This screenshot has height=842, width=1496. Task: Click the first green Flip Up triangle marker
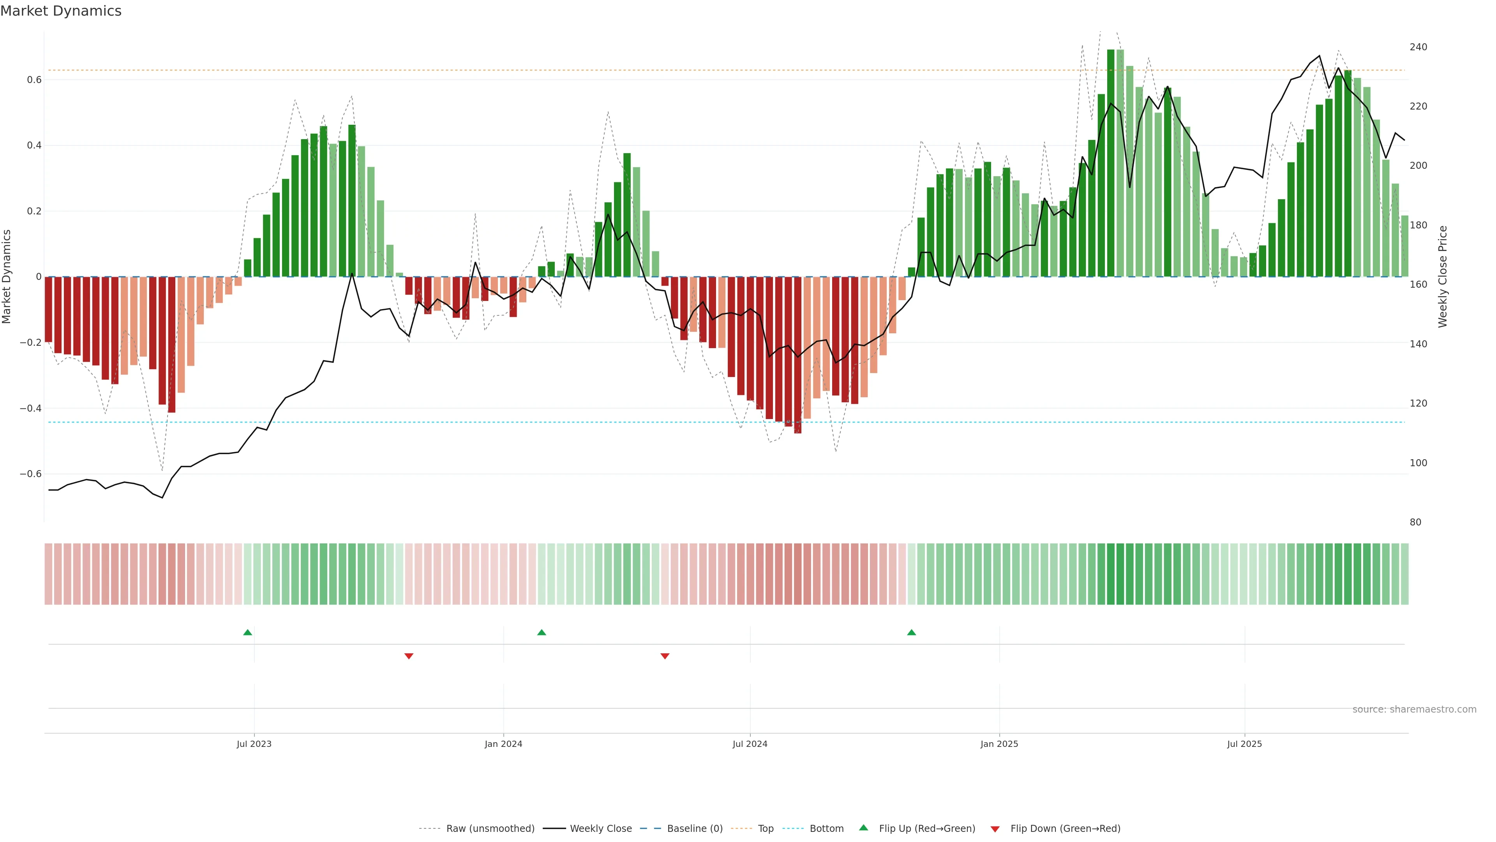tap(247, 632)
